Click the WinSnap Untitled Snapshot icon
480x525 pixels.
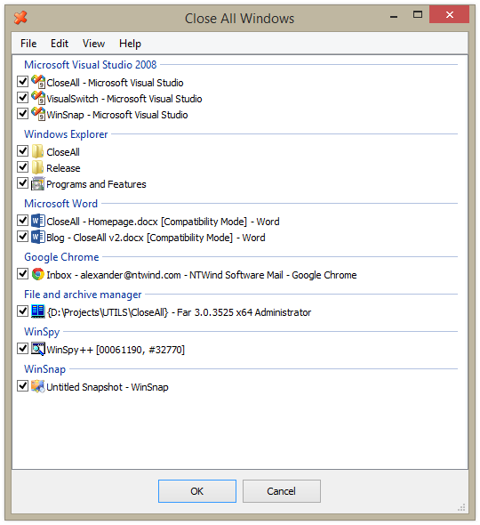coord(38,386)
